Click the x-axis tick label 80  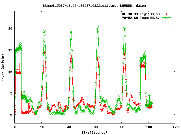coord(122,127)
